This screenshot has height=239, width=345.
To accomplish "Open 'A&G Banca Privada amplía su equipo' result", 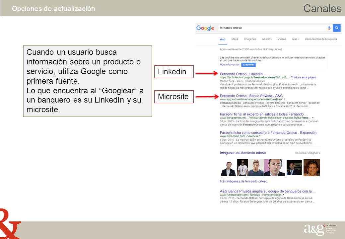I will click(x=268, y=191).
